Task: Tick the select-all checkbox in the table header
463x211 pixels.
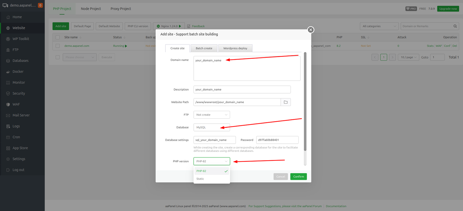Action: [58, 37]
